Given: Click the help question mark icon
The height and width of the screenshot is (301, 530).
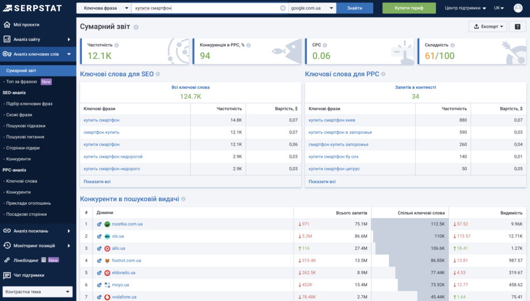Looking at the screenshot, I should click(x=517, y=26).
